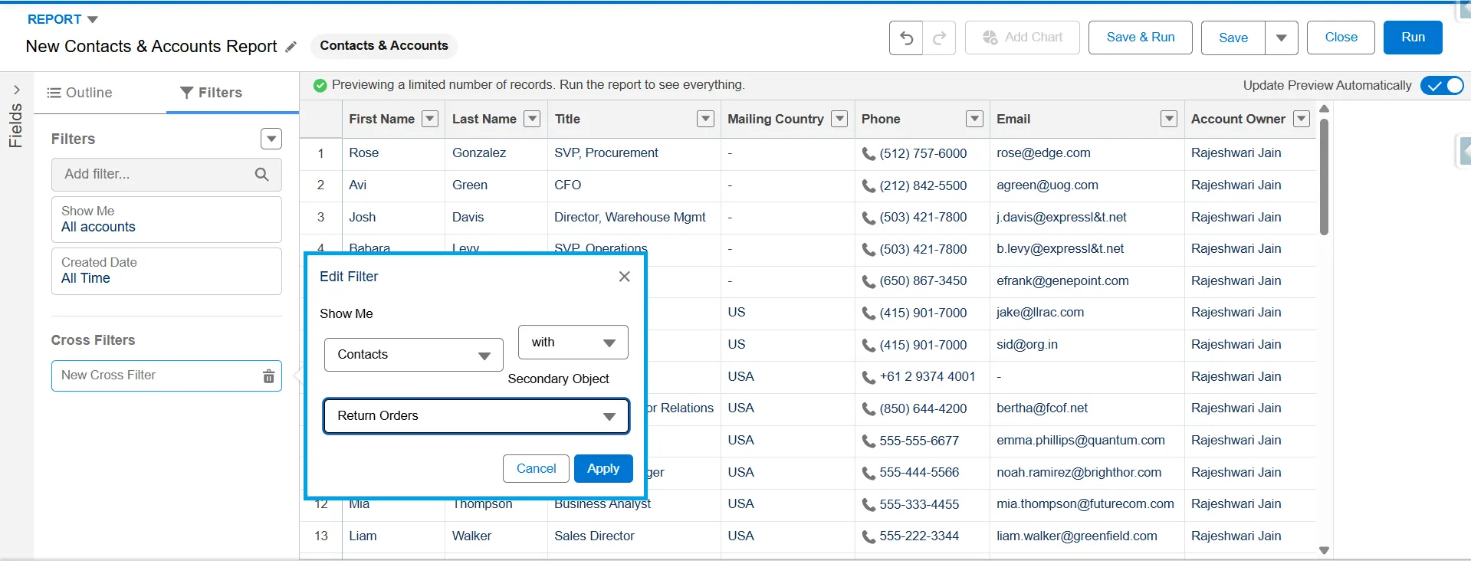Switch to the Filters tab
Image resolution: width=1471 pixels, height=564 pixels.
coord(212,93)
